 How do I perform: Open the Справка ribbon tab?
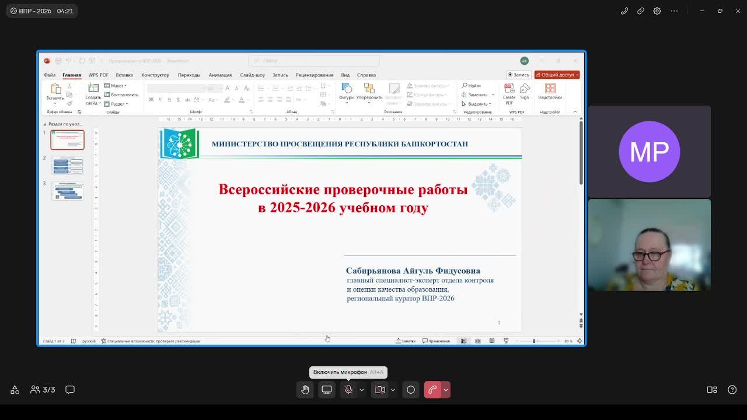click(366, 75)
